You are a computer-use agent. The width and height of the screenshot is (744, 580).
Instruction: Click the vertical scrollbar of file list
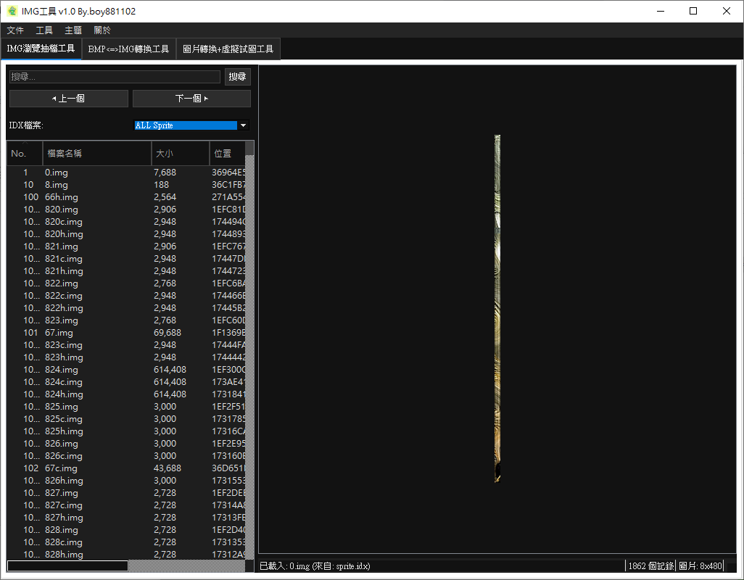249,351
